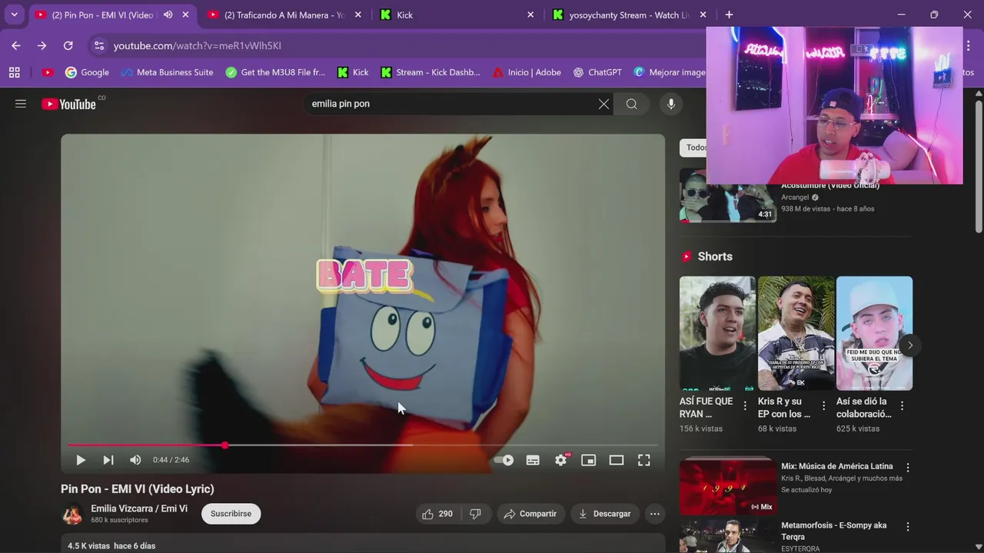
Task: Open the Inicio | Adobe bookmark
Action: (x=527, y=72)
